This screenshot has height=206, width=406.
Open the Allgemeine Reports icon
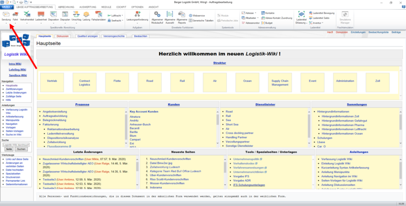pos(182,14)
